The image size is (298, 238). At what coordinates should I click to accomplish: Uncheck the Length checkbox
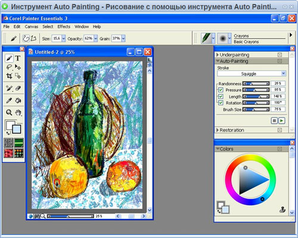(221, 97)
